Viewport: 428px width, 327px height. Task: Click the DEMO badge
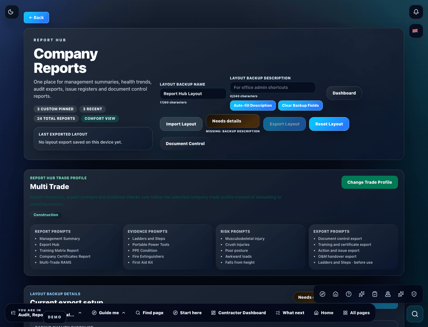click(x=55, y=317)
